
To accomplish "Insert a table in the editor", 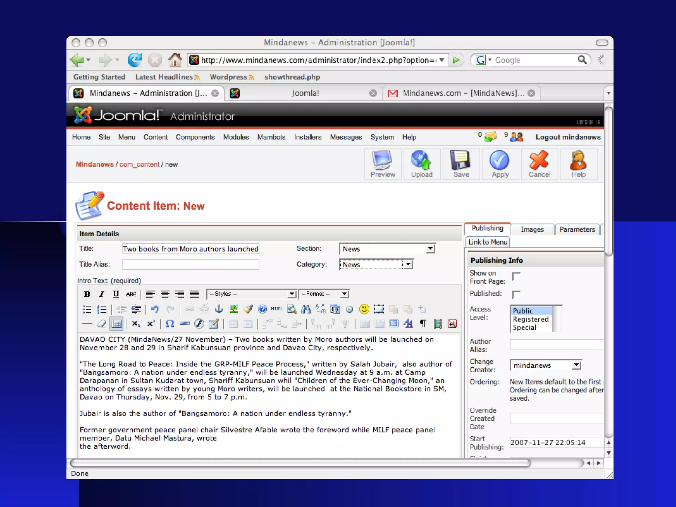I will 117,324.
